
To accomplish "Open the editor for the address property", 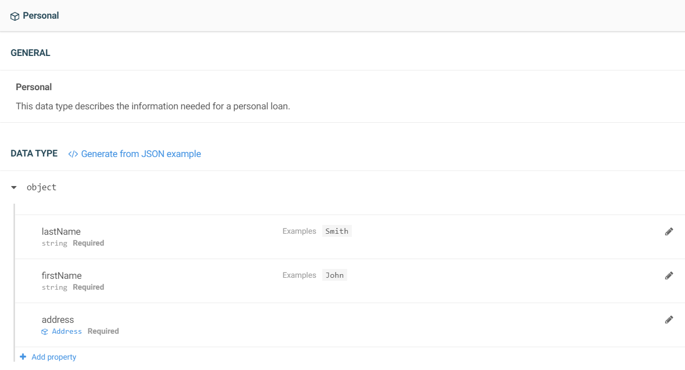I will pyautogui.click(x=669, y=320).
